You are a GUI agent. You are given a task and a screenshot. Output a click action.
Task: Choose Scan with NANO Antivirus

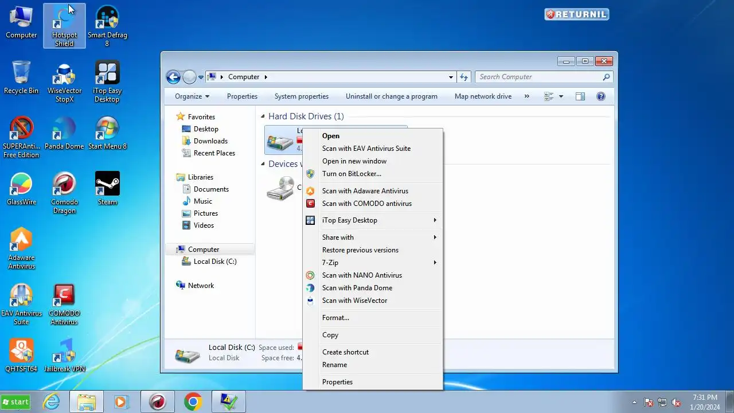click(373, 275)
